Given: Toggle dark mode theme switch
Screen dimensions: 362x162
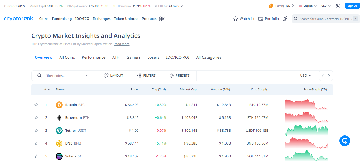Looking at the screenshot, I should click(338, 6).
